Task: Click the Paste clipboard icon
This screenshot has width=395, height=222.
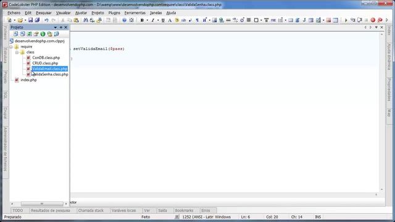Action: pos(77,20)
